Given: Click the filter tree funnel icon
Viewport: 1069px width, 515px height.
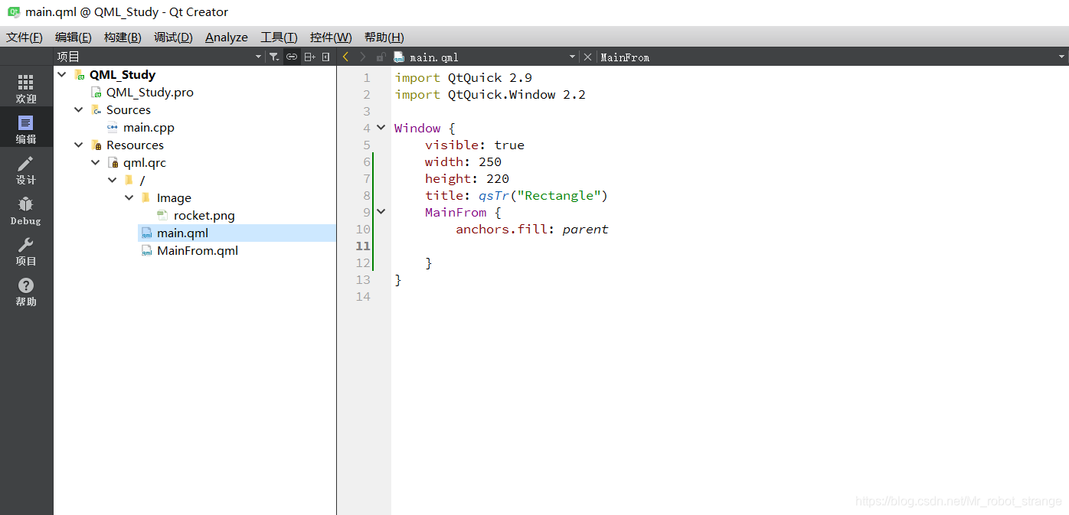Looking at the screenshot, I should point(274,57).
